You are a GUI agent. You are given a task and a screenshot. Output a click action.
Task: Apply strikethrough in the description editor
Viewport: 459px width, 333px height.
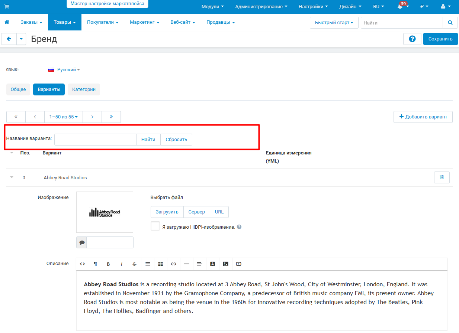(135, 264)
